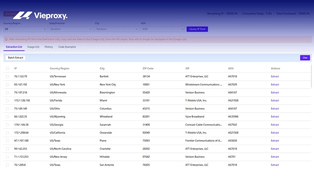Check the row for IP 65.*.67.192
314x176 pixels.
click(x=7, y=85)
